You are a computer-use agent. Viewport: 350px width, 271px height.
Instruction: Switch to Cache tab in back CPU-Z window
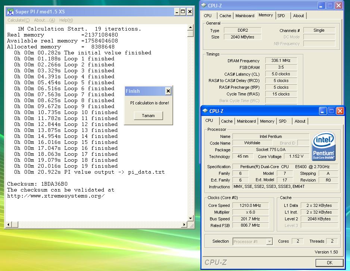click(x=225, y=16)
